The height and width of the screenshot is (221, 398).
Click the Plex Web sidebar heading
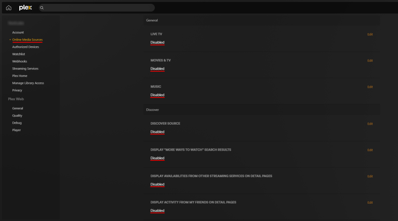coord(16,99)
